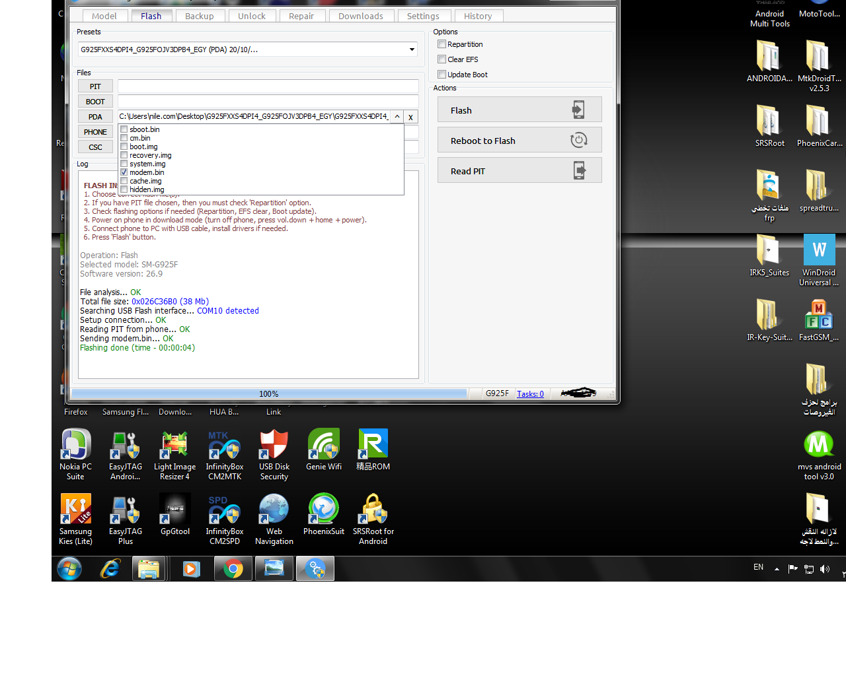
Task: Open PhoenixSuit desktop shortcut
Action: click(x=324, y=514)
